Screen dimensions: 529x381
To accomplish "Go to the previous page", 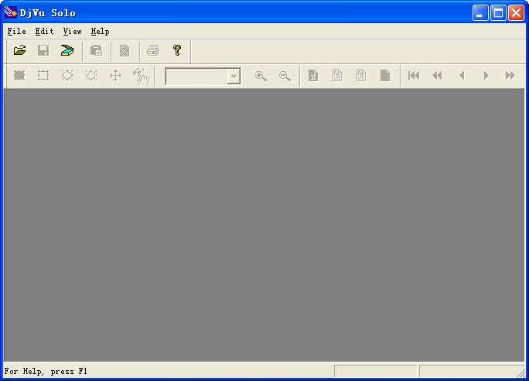I will 462,76.
